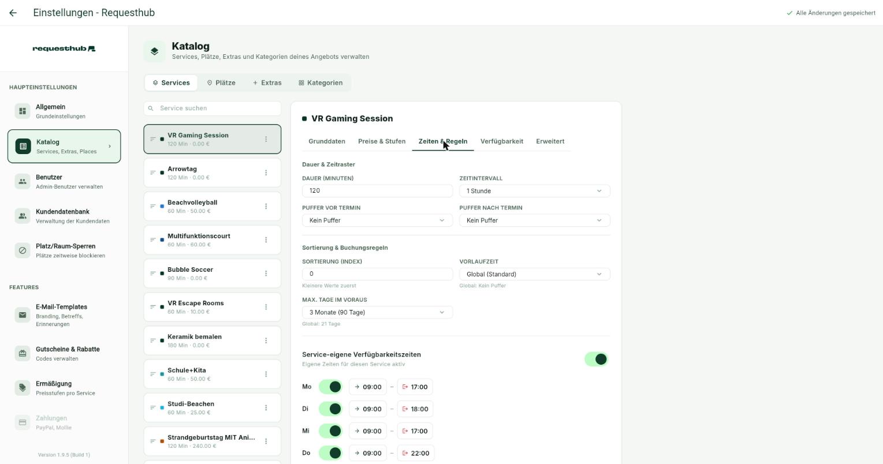Toggle Monday availability switch off

click(x=330, y=387)
